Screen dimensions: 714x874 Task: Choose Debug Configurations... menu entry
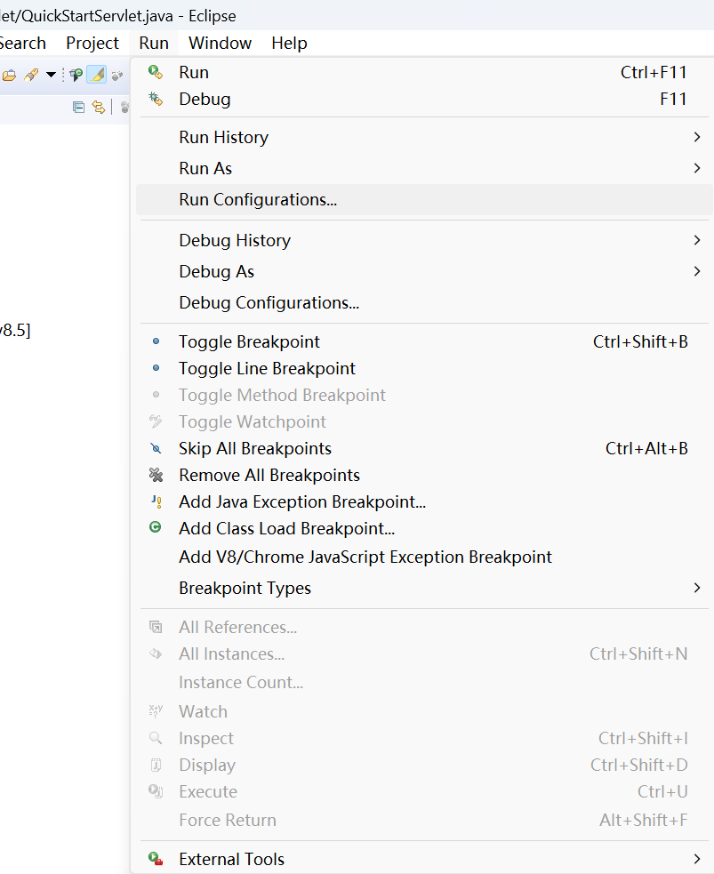[x=269, y=302]
